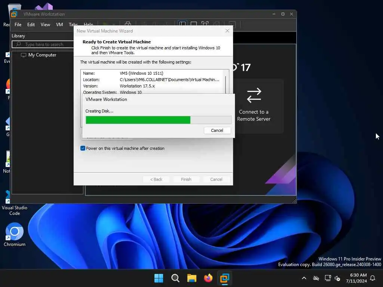The height and width of the screenshot is (287, 383).
Task: Click the taskbar Search magnifier icon
Action: click(x=175, y=278)
